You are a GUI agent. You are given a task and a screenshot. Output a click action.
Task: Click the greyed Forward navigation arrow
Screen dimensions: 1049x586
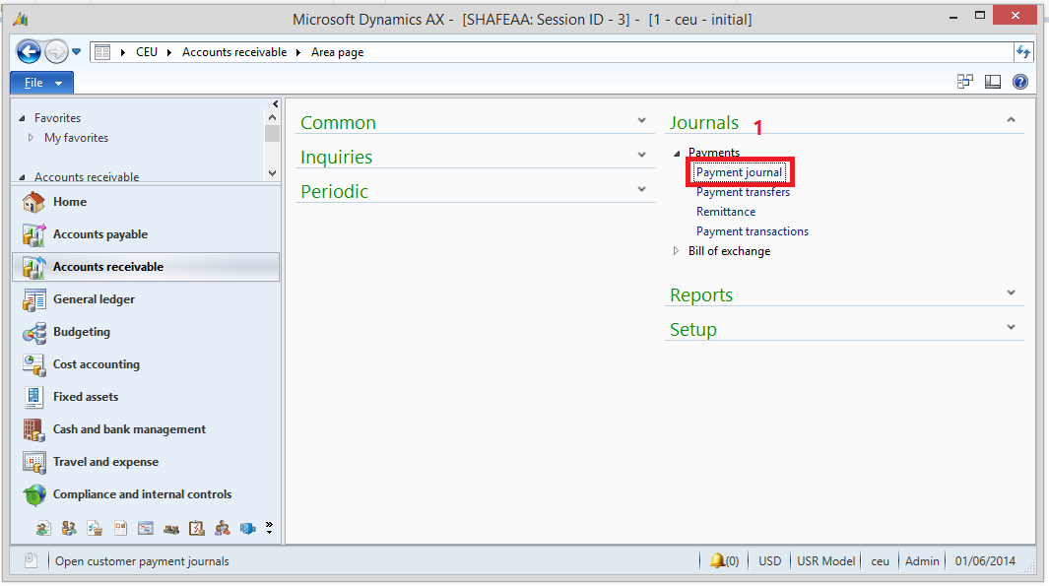click(x=57, y=51)
